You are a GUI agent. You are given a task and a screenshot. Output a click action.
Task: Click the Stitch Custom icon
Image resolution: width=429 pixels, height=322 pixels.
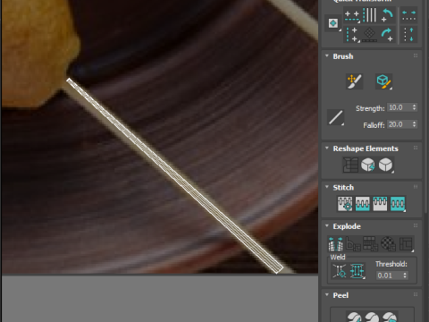[x=398, y=204]
